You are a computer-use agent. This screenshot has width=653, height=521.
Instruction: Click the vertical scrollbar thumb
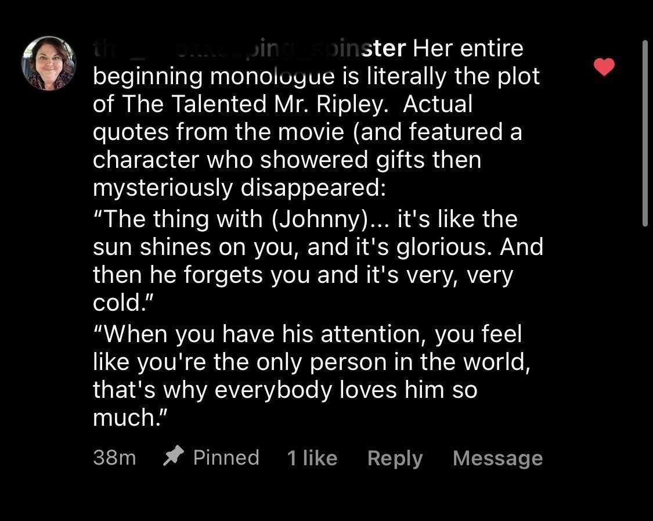[645, 132]
